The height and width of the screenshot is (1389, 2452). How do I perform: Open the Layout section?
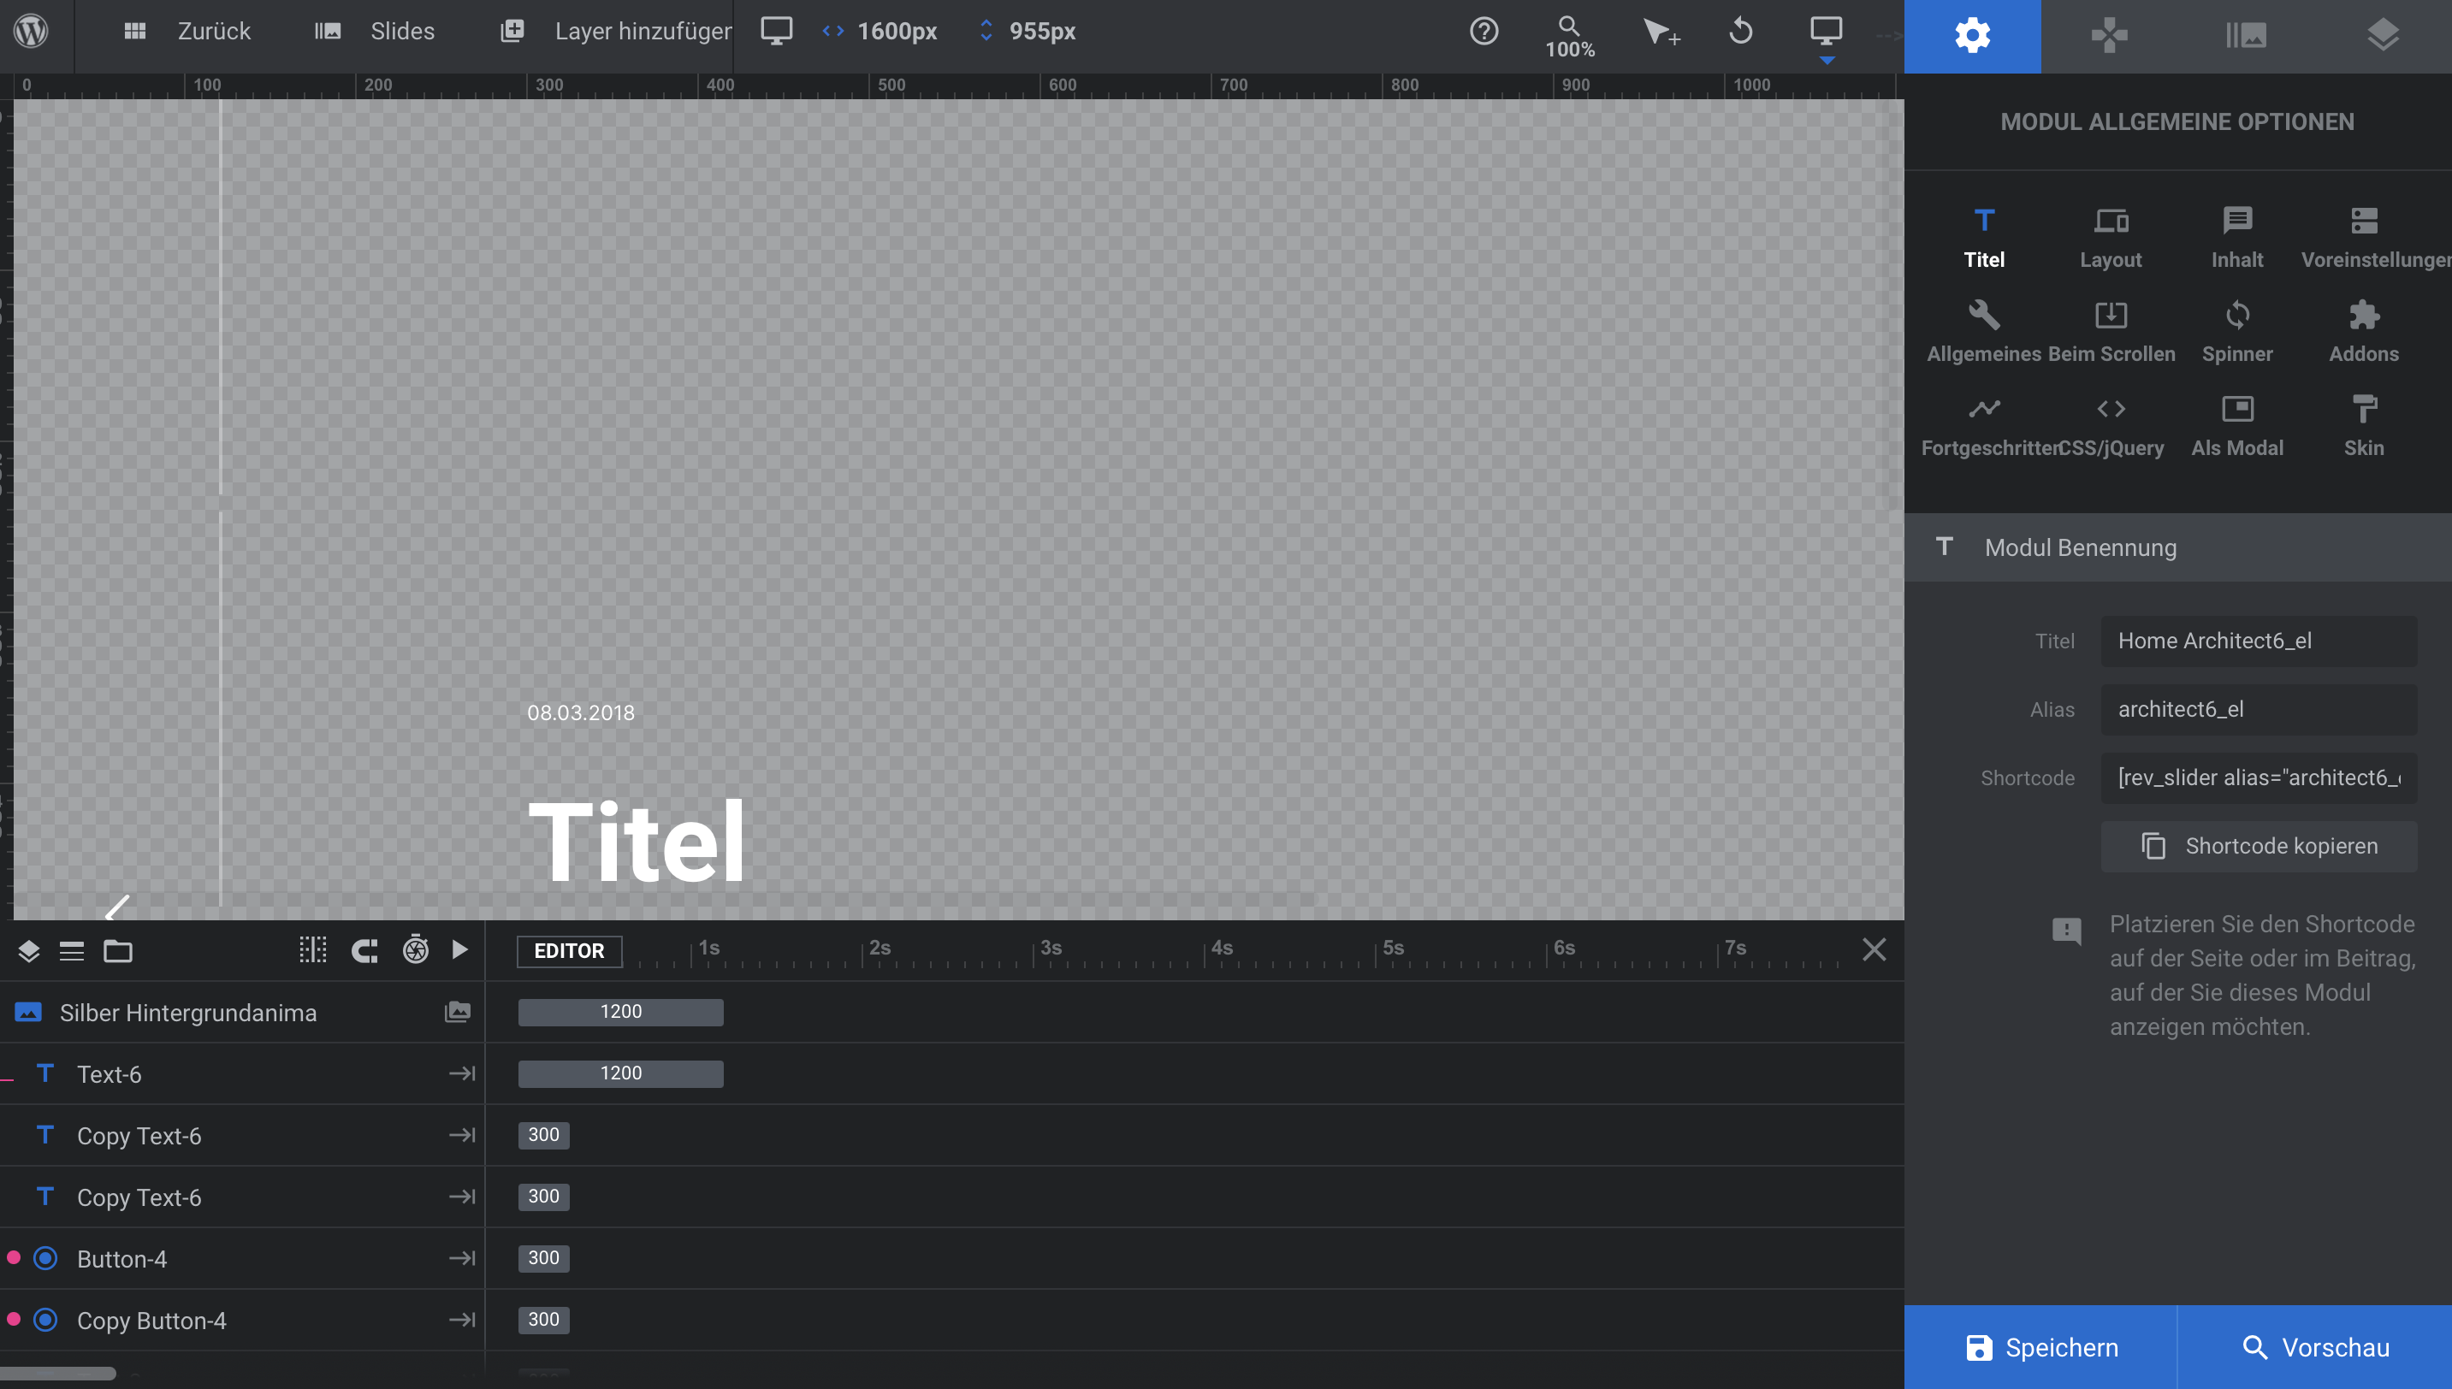click(x=2111, y=239)
